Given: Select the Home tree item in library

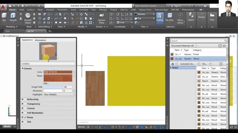Looking at the screenshot, I should click(x=183, y=68).
